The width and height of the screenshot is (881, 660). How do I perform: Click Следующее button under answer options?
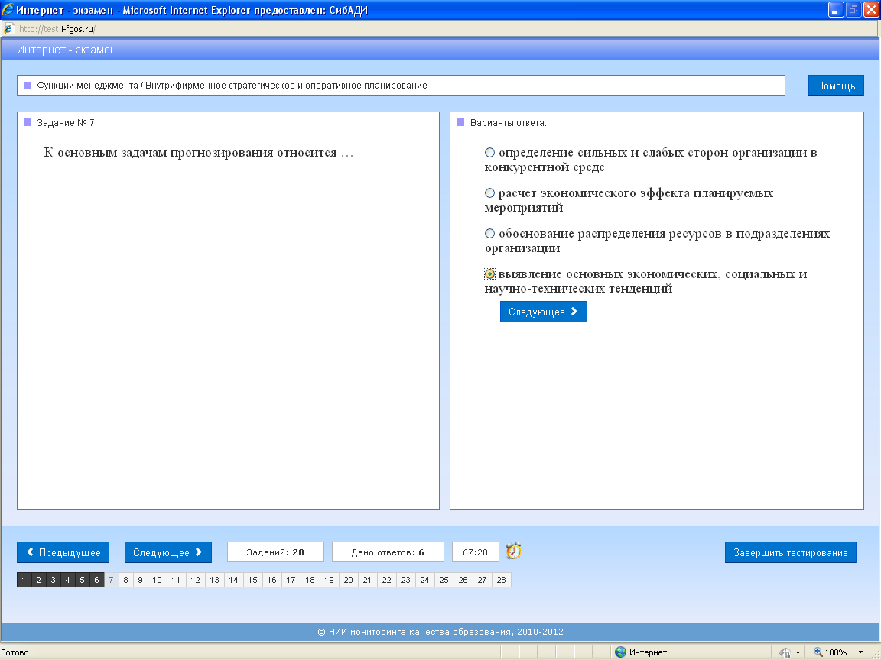[543, 312]
